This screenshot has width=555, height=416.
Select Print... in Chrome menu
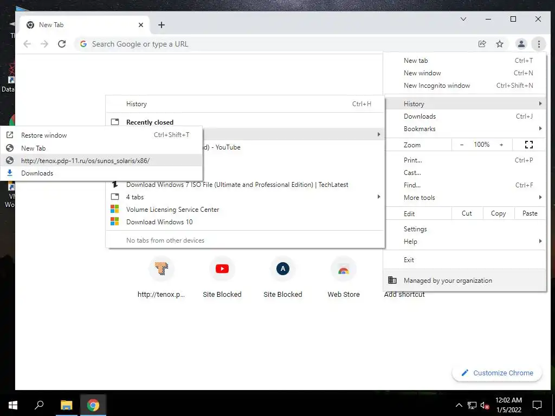click(464, 160)
